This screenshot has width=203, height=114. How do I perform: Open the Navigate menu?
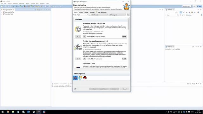tap(22, 3)
